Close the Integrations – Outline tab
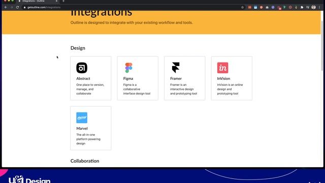325x183 pixels. (56, 1)
